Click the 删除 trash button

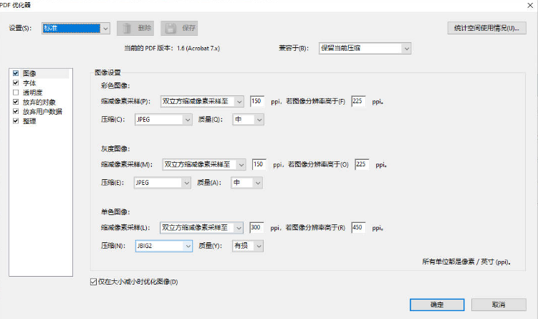[x=135, y=28]
